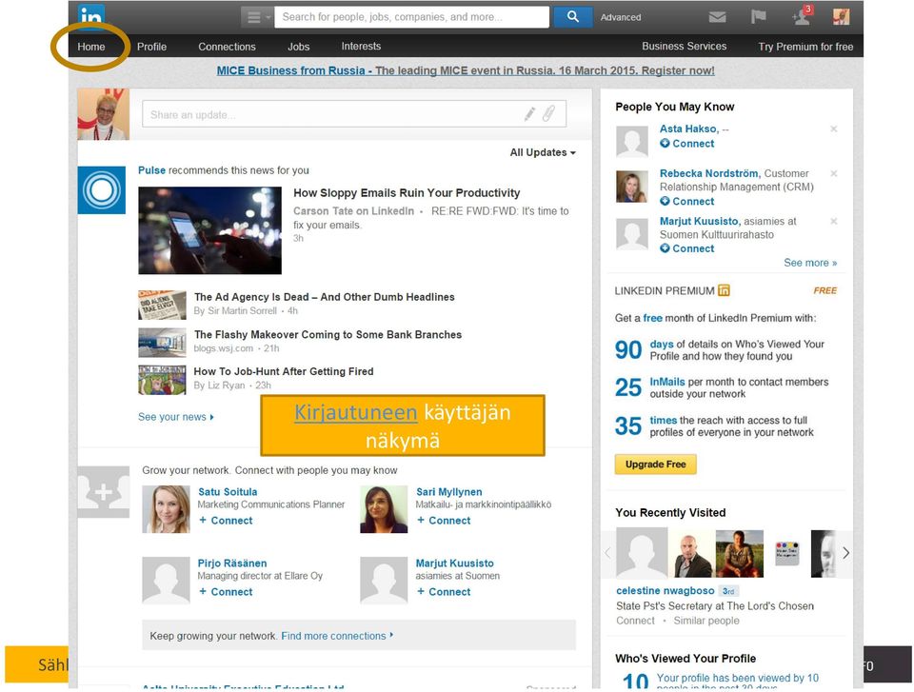Connect with Satu Soitula
This screenshot has width=914, height=692.
226,520
